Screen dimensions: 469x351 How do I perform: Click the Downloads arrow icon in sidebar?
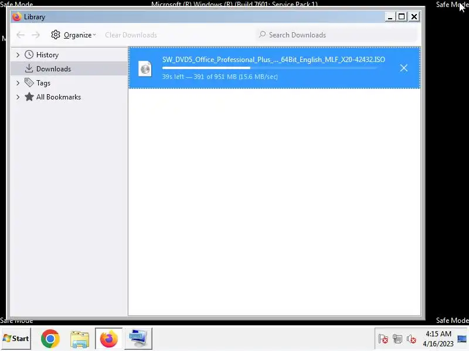tap(29, 68)
